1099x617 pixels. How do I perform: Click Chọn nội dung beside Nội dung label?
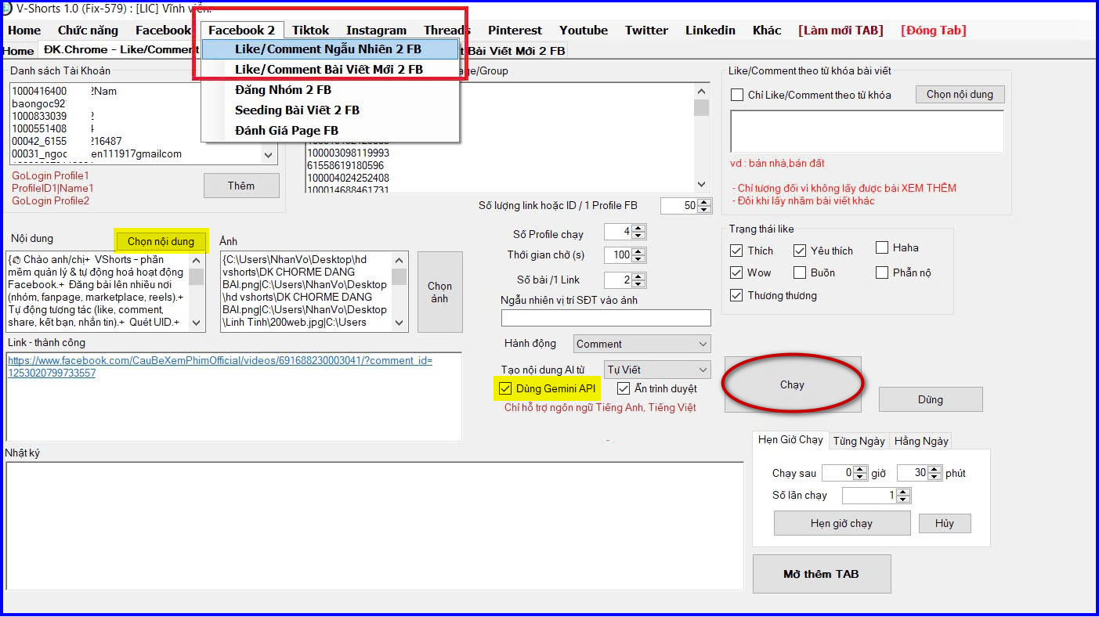pyautogui.click(x=161, y=241)
